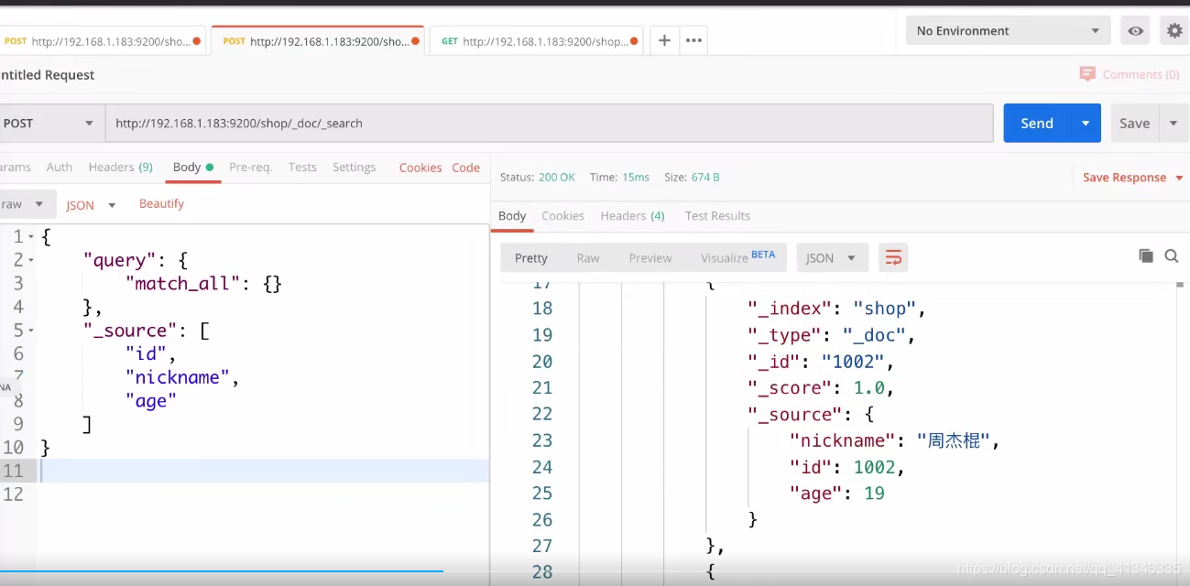Open the JSON body format dropdown
Viewport: 1190px width, 586px height.
pos(92,205)
